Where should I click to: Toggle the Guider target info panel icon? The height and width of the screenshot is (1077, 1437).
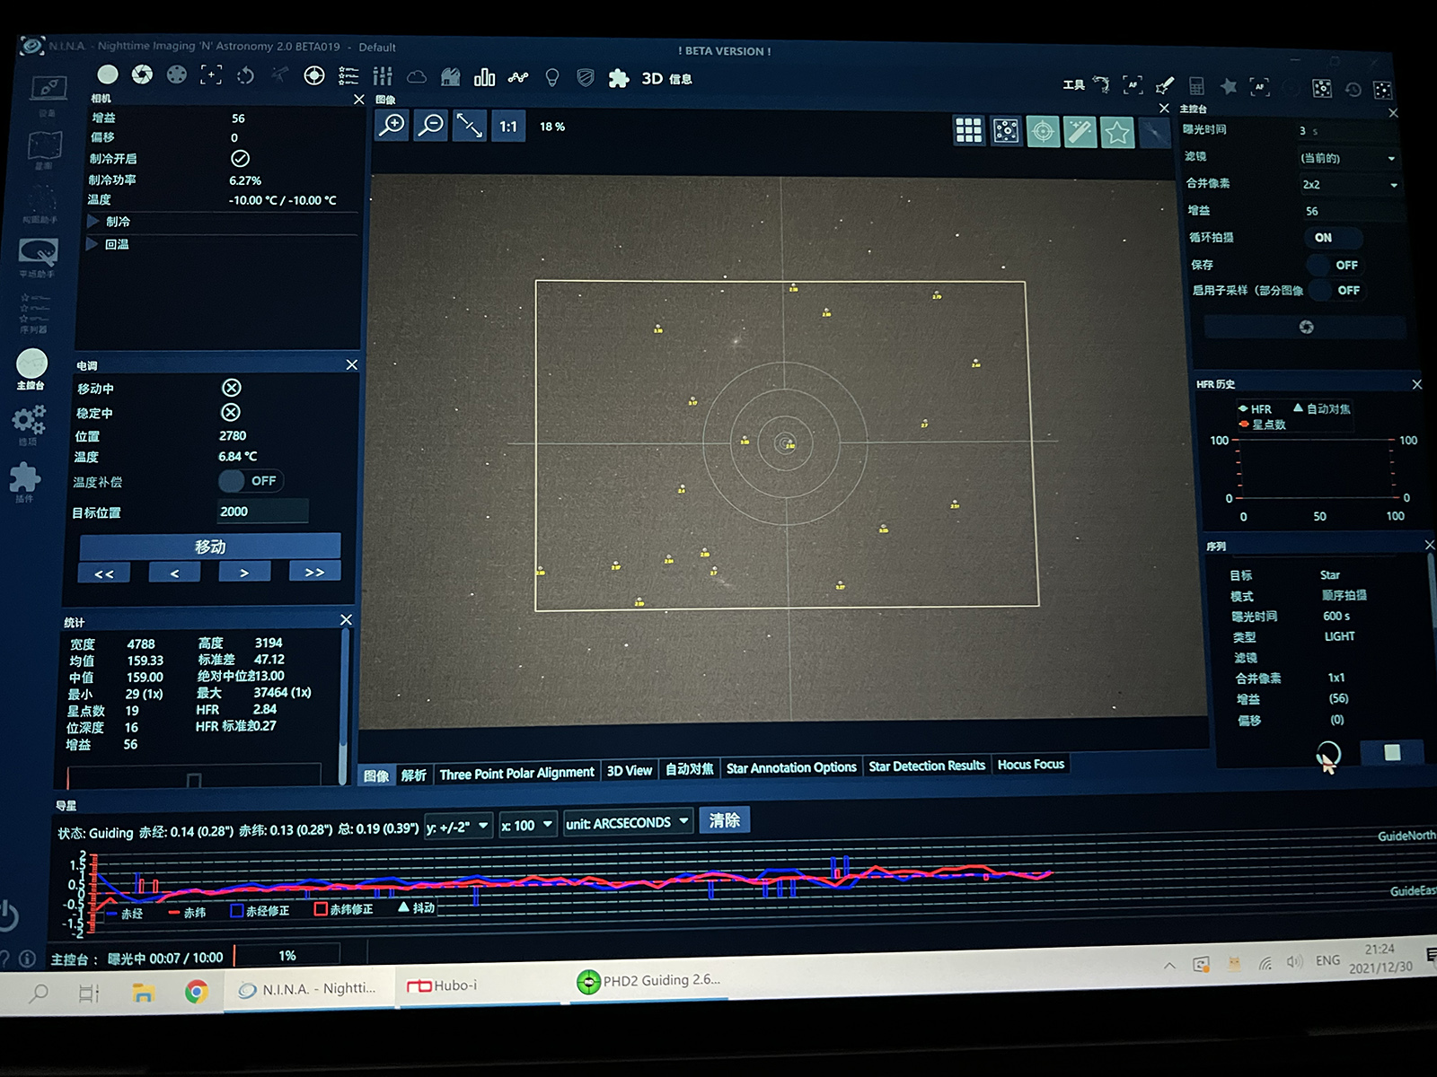pos(314,75)
